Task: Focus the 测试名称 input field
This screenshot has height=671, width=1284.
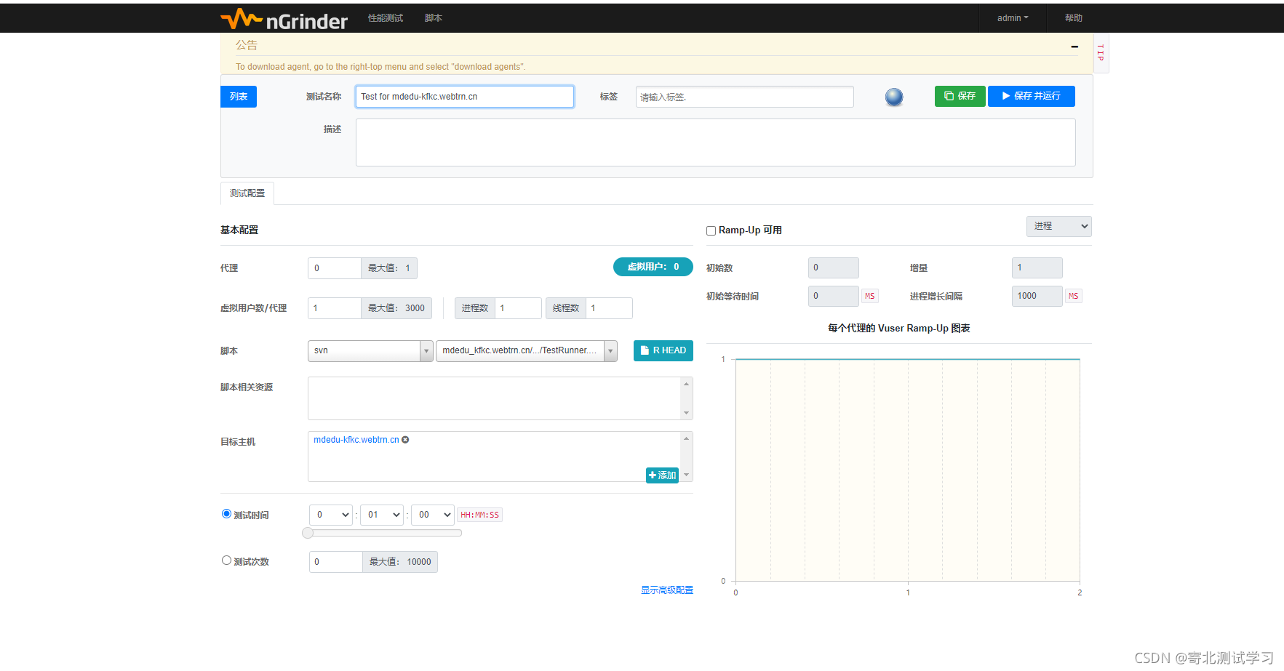Action: point(465,97)
